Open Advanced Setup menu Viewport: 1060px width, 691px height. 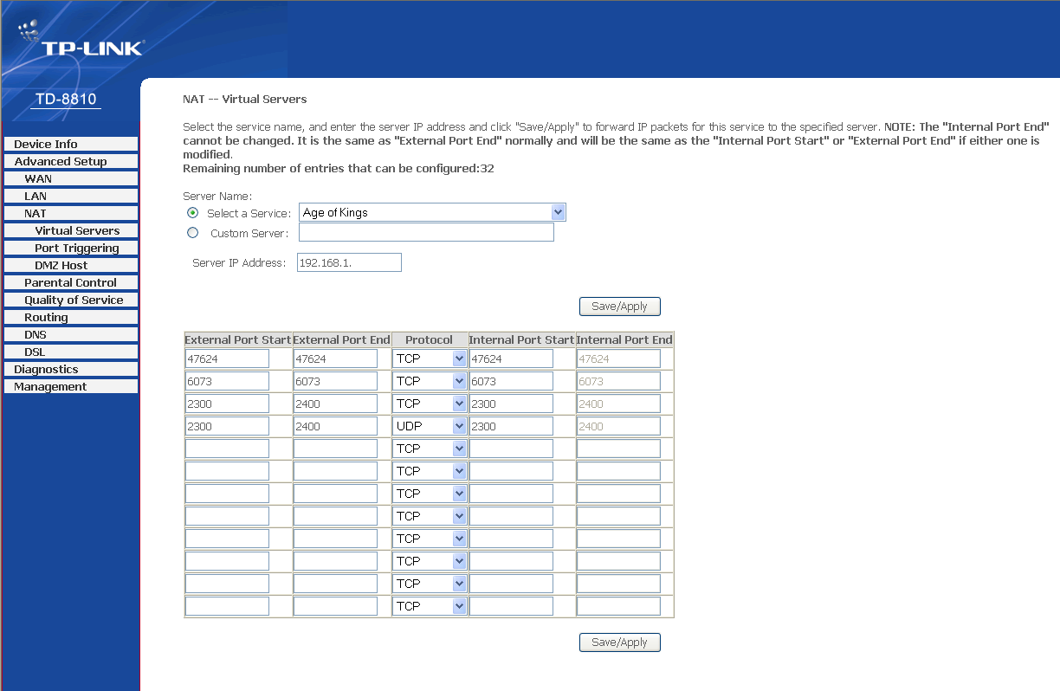pyautogui.click(x=71, y=161)
